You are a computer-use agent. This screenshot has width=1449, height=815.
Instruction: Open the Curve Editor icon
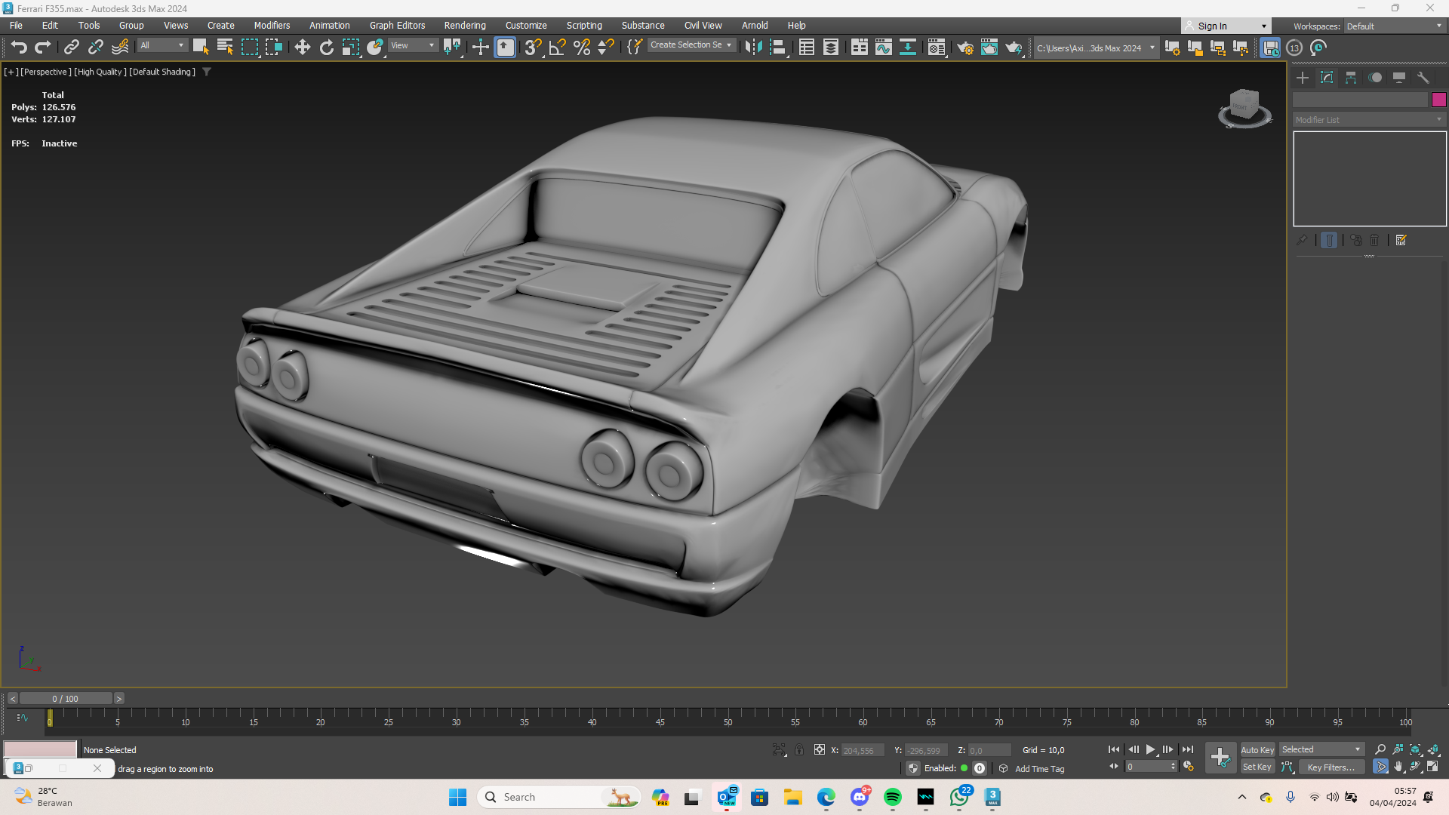[883, 48]
